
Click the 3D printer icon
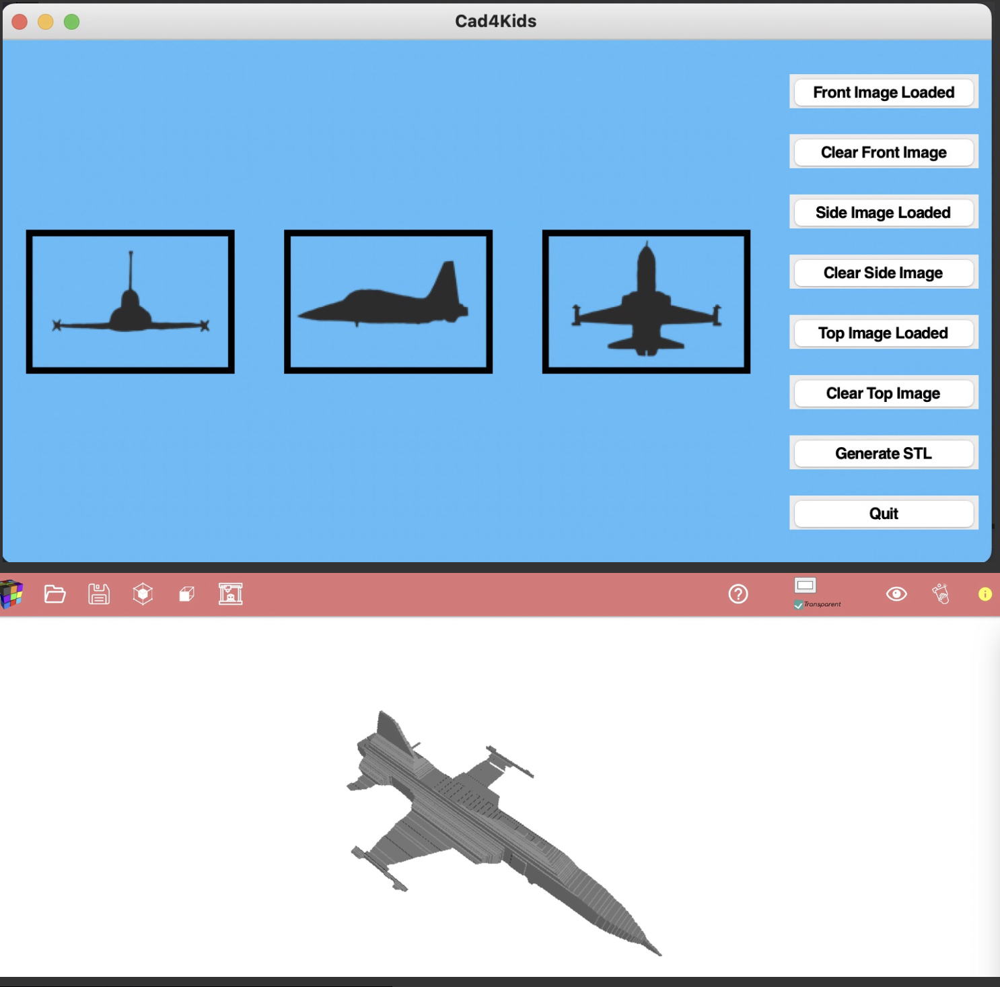pyautogui.click(x=230, y=594)
